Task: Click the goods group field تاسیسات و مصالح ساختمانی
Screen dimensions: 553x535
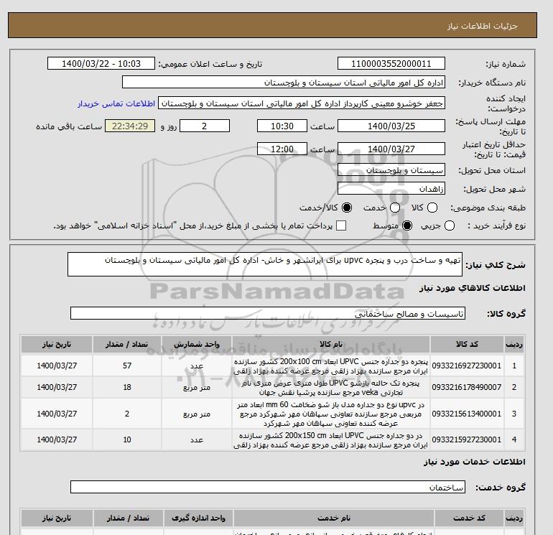Action: [268, 314]
